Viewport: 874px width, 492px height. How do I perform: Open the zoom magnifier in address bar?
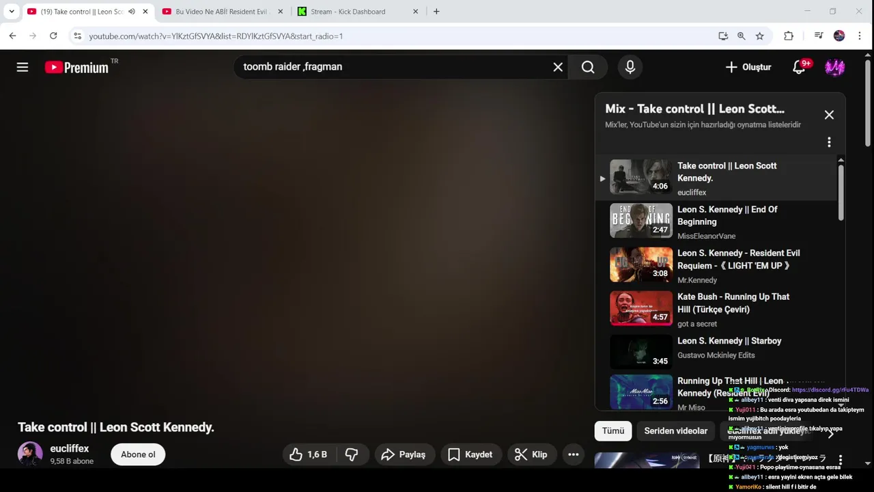pyautogui.click(x=742, y=36)
